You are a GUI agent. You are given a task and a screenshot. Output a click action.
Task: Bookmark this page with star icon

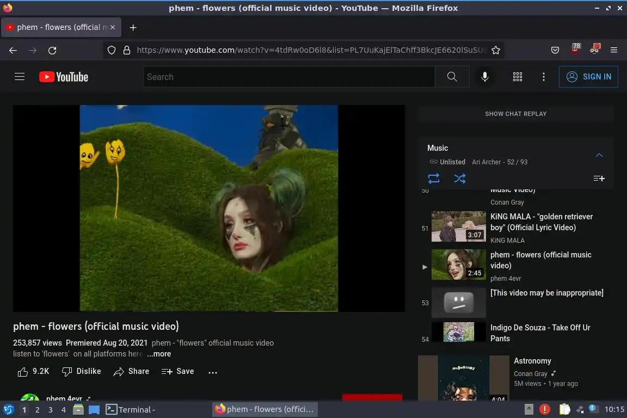tap(496, 50)
